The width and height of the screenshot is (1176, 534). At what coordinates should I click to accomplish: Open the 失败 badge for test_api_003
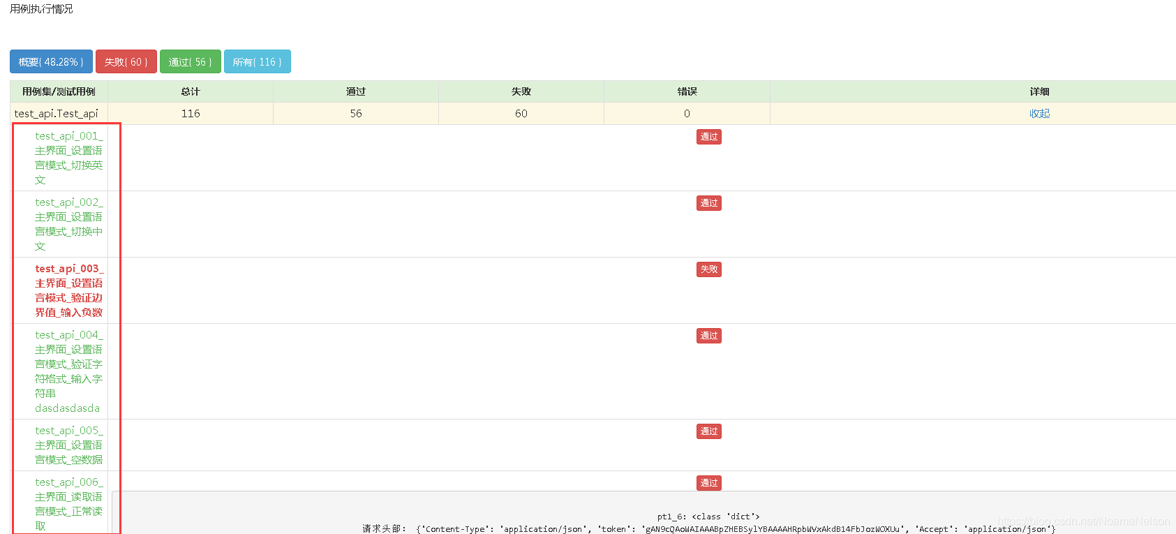[709, 269]
